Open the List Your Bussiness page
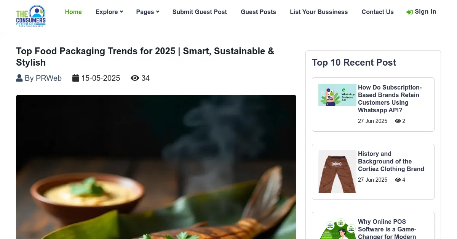The image size is (457, 239). (319, 12)
